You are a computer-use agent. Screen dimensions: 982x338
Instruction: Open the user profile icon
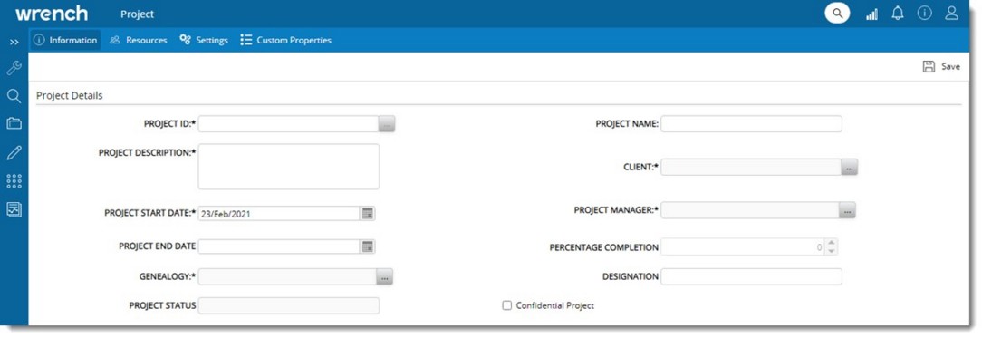tap(952, 14)
